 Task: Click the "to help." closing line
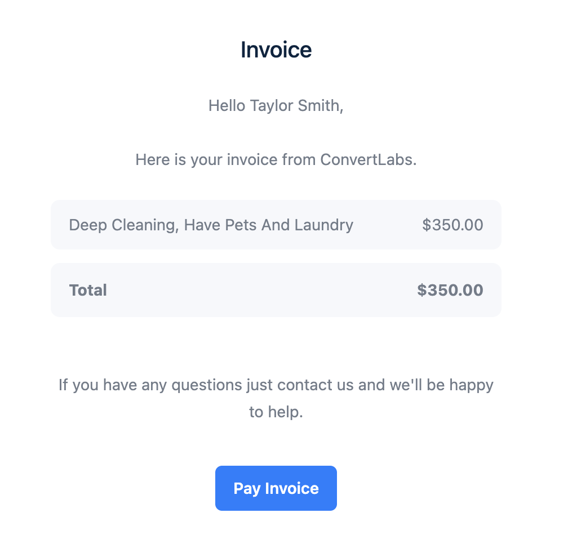click(x=276, y=412)
